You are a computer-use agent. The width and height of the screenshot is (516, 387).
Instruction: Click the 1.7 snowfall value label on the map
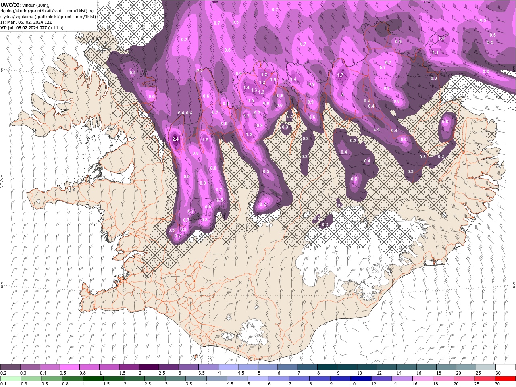(340, 75)
